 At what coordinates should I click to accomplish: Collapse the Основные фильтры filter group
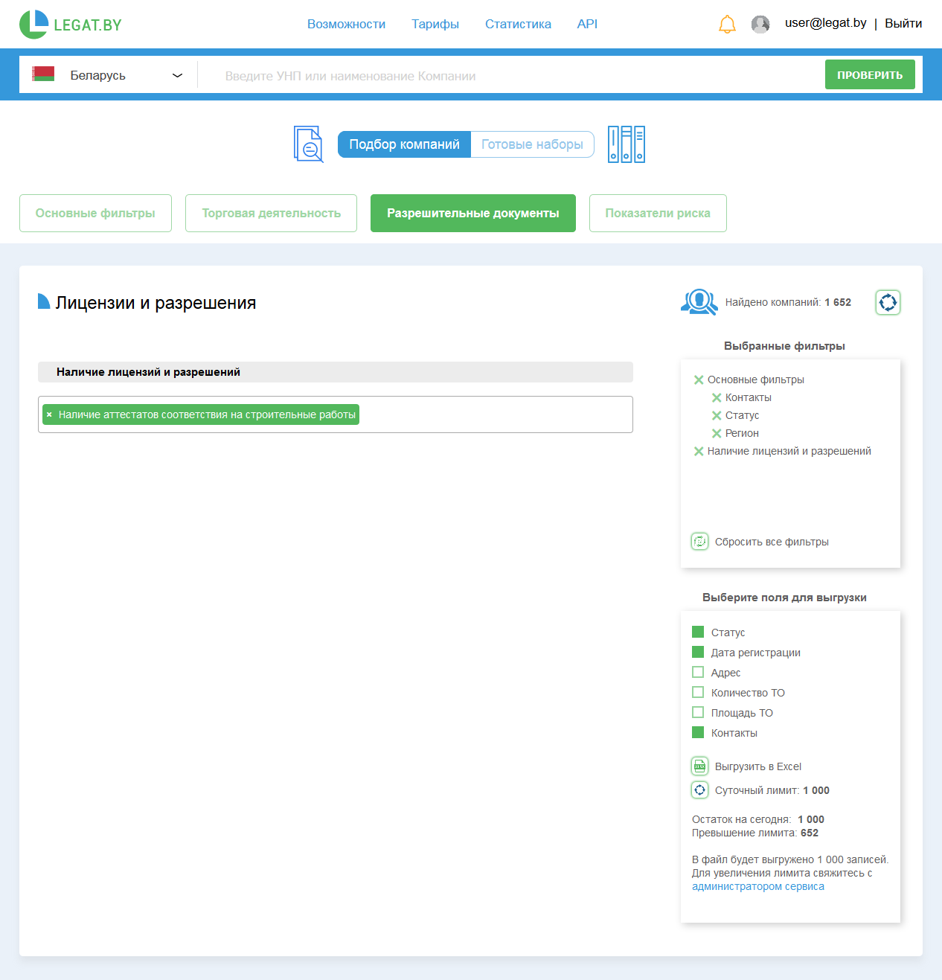click(698, 379)
